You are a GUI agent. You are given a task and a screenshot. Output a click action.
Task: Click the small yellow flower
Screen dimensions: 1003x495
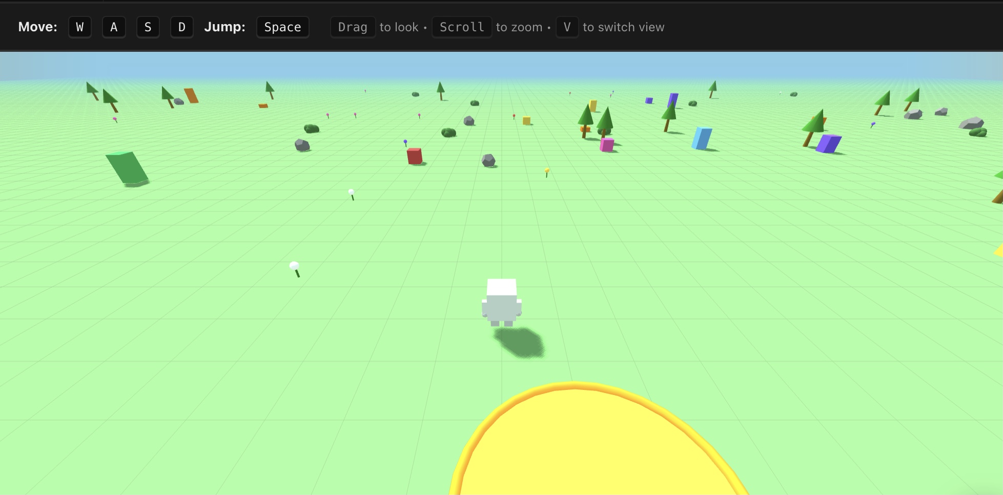pos(547,172)
